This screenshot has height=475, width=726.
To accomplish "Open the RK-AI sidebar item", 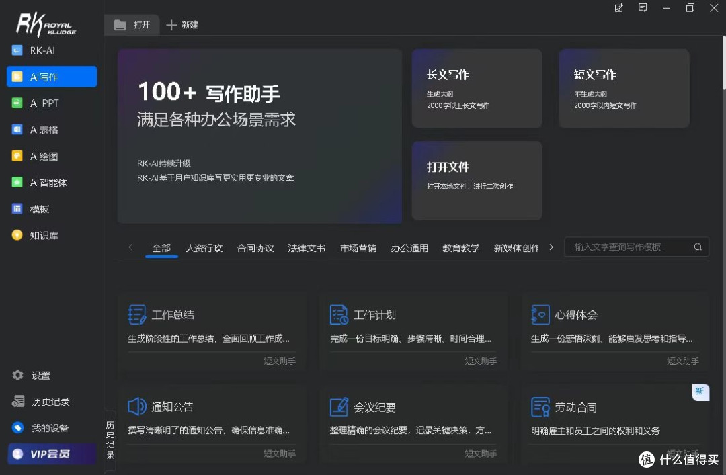I will click(x=51, y=50).
